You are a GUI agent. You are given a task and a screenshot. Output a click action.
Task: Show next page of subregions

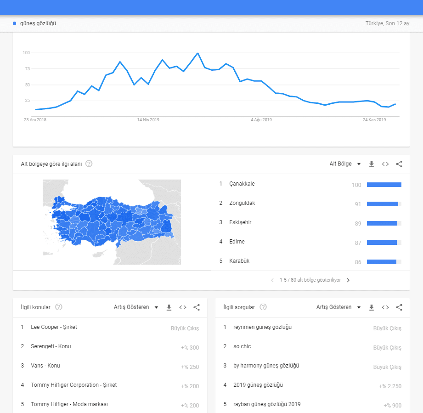348,279
